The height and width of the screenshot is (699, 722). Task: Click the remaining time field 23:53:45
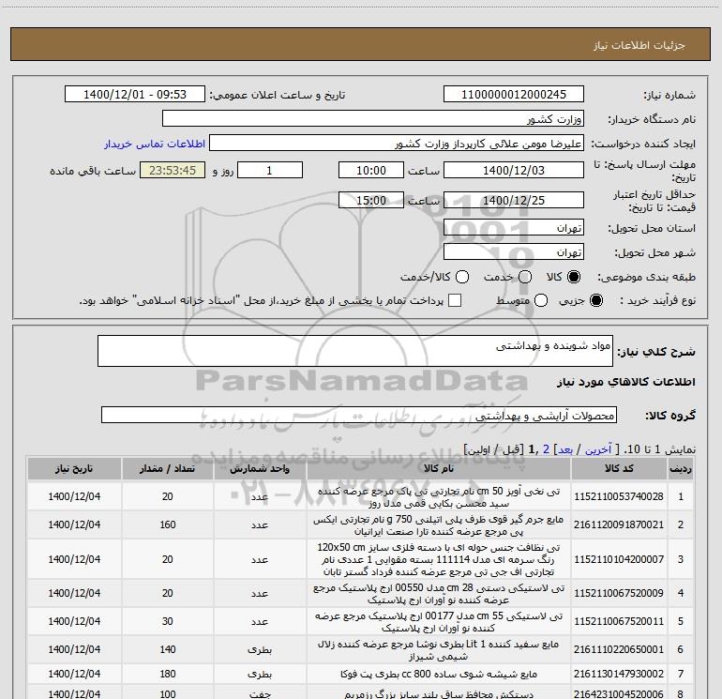[173, 170]
